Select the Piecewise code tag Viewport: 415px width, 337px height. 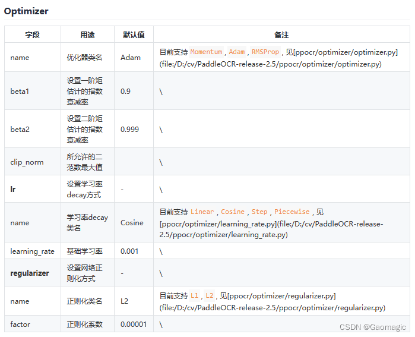pyautogui.click(x=292, y=212)
